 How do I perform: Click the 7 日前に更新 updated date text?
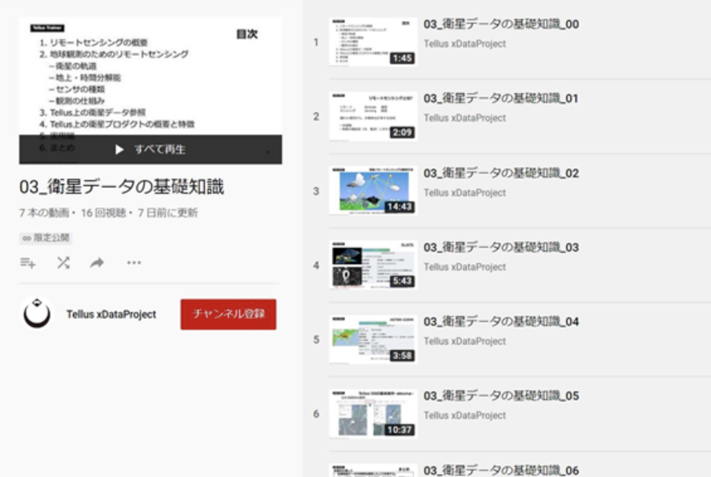tap(168, 213)
